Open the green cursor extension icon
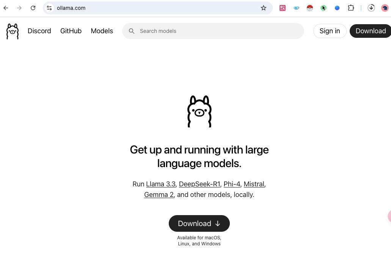 point(323,8)
